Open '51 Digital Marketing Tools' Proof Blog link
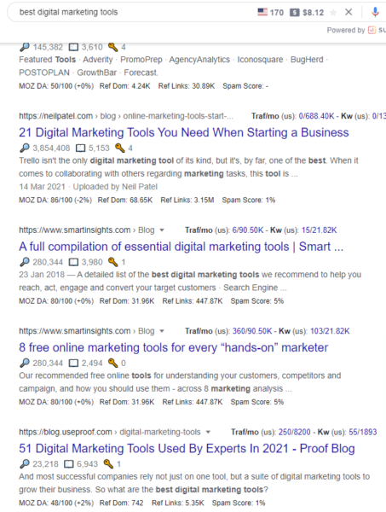Screen dimensions: 386x512 tap(187, 448)
